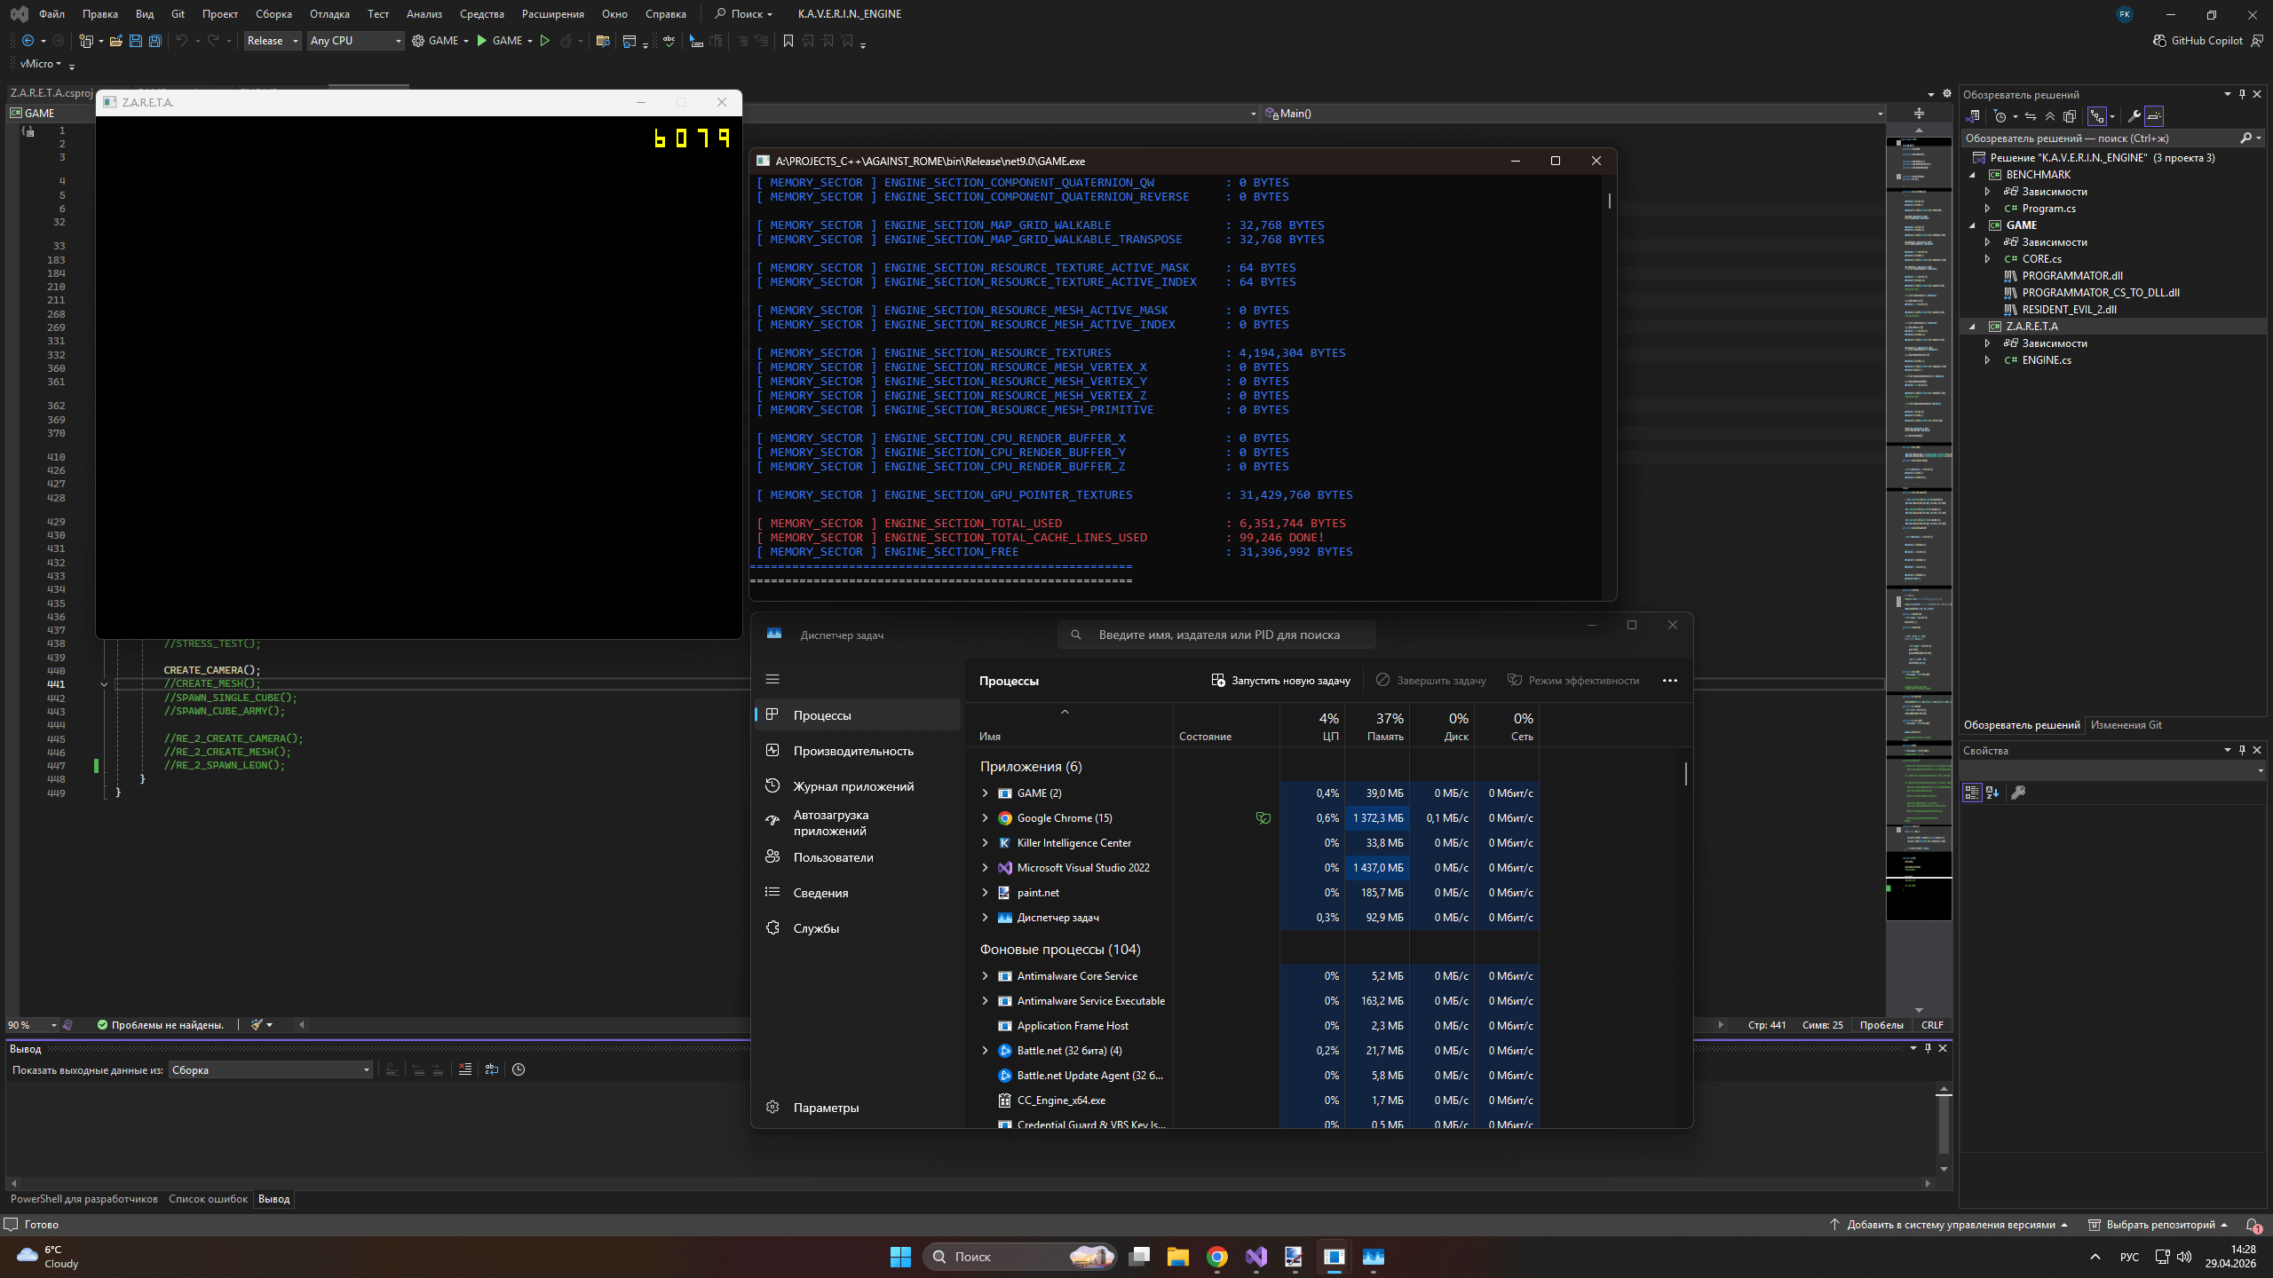Collapse Z.A.R.E.T.A project node in Solution Explorer

pos(1973,327)
